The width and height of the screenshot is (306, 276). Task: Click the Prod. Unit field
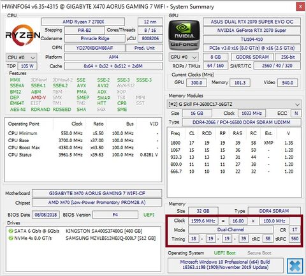click(x=144, y=48)
